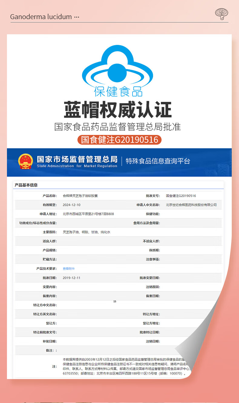Click the 国食健注G20190516 orange badge
Screen dimensions: 239x403
[x=119, y=139]
